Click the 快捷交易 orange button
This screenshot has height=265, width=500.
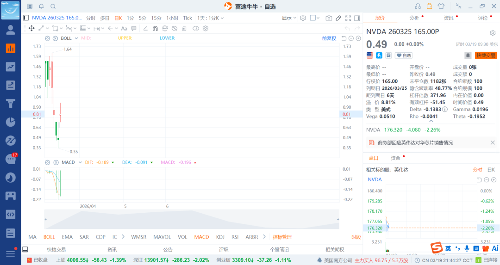tap(486, 55)
